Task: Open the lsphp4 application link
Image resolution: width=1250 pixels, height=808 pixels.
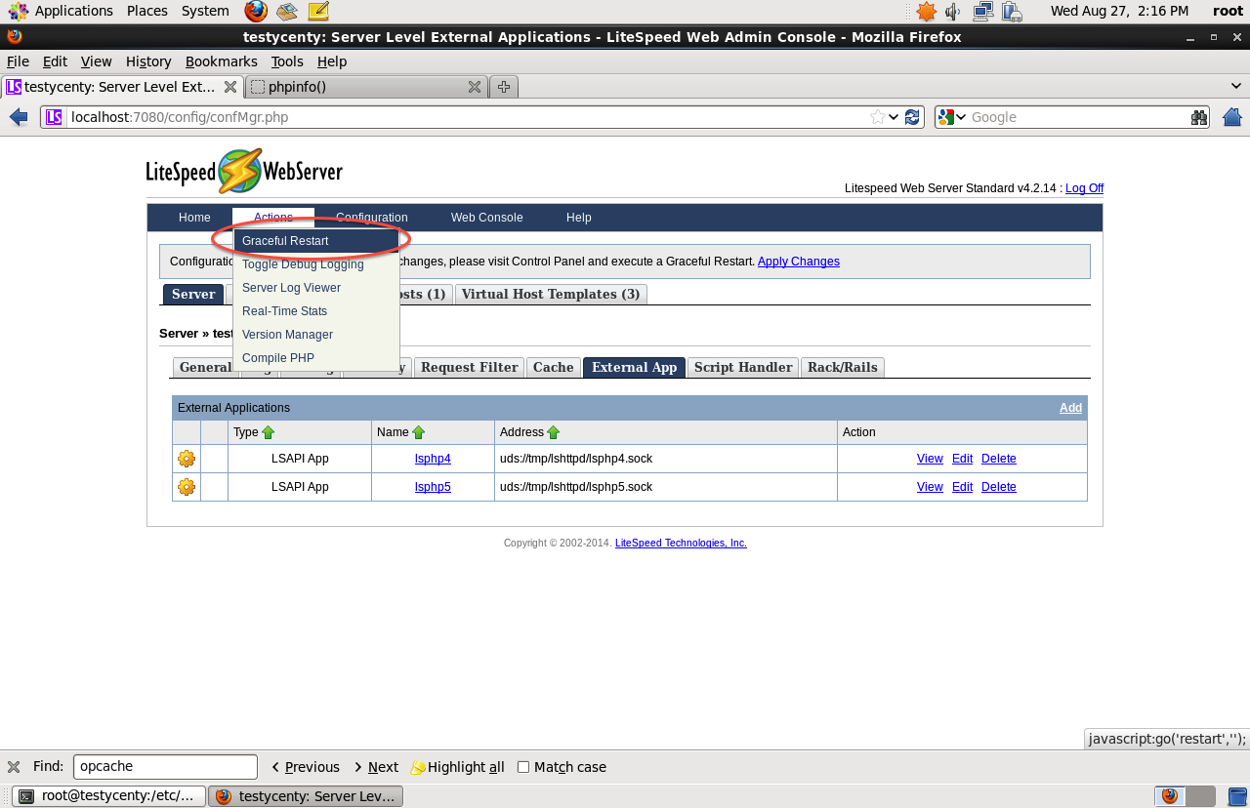Action: click(x=433, y=459)
